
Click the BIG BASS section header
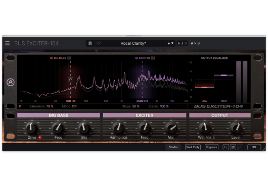(59, 115)
